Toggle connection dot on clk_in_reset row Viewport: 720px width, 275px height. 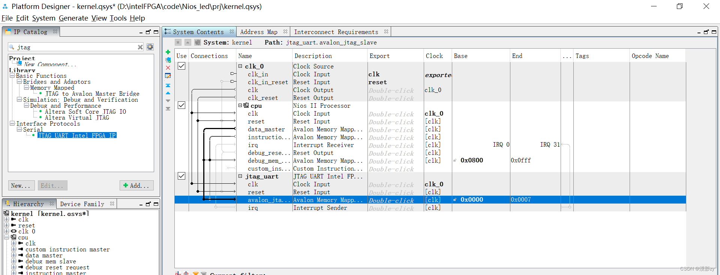click(222, 81)
